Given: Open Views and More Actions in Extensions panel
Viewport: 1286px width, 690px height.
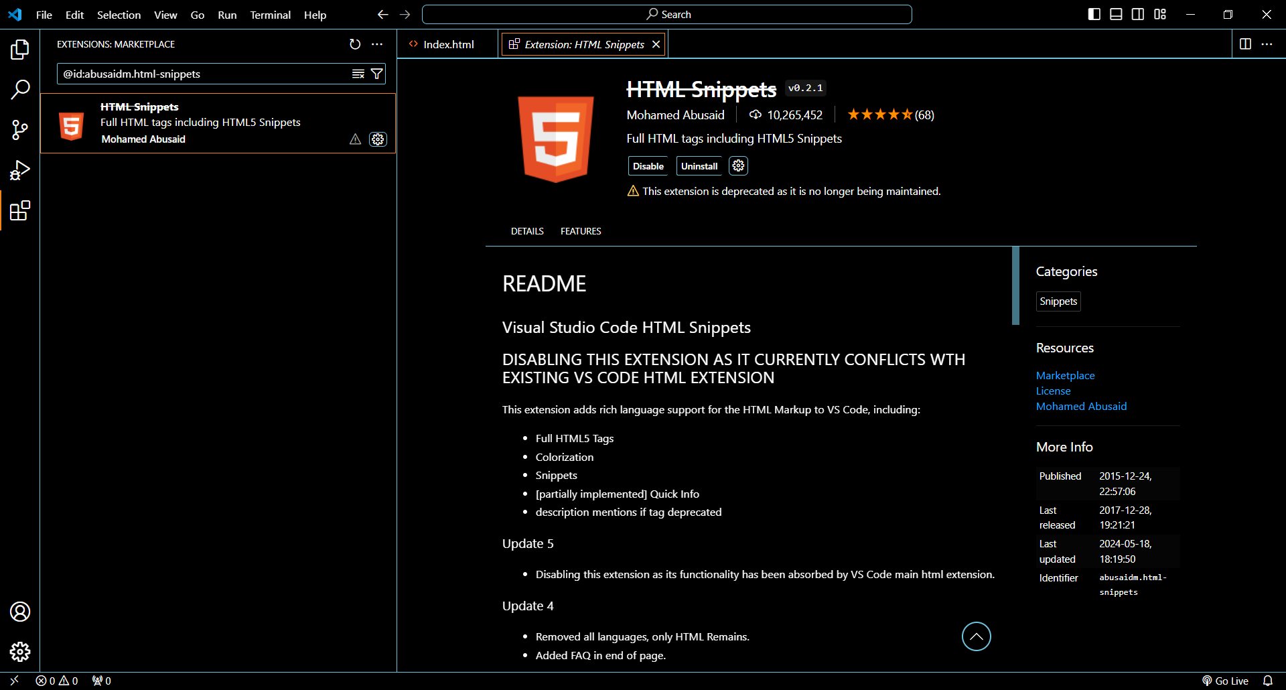Looking at the screenshot, I should (377, 44).
